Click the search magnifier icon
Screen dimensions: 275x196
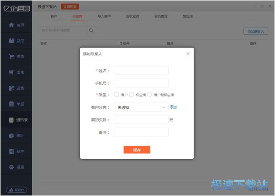tap(91, 30)
